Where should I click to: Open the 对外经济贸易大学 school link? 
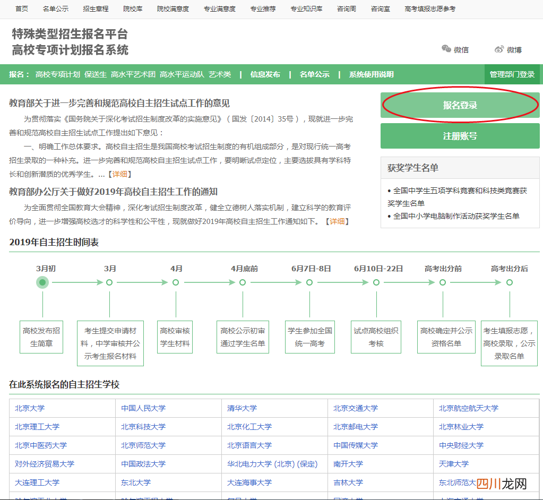pyautogui.click(x=45, y=464)
